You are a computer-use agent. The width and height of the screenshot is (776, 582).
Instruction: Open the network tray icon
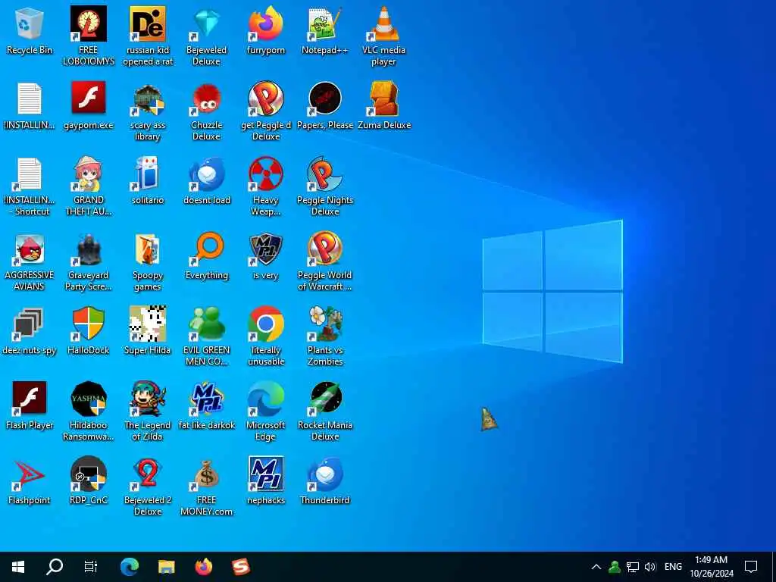(x=633, y=567)
